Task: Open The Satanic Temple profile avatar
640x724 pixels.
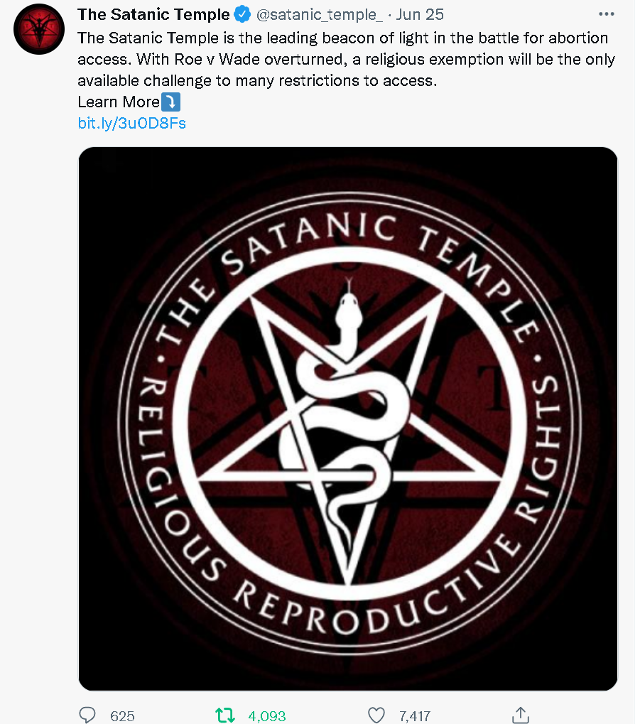Action: (x=35, y=28)
